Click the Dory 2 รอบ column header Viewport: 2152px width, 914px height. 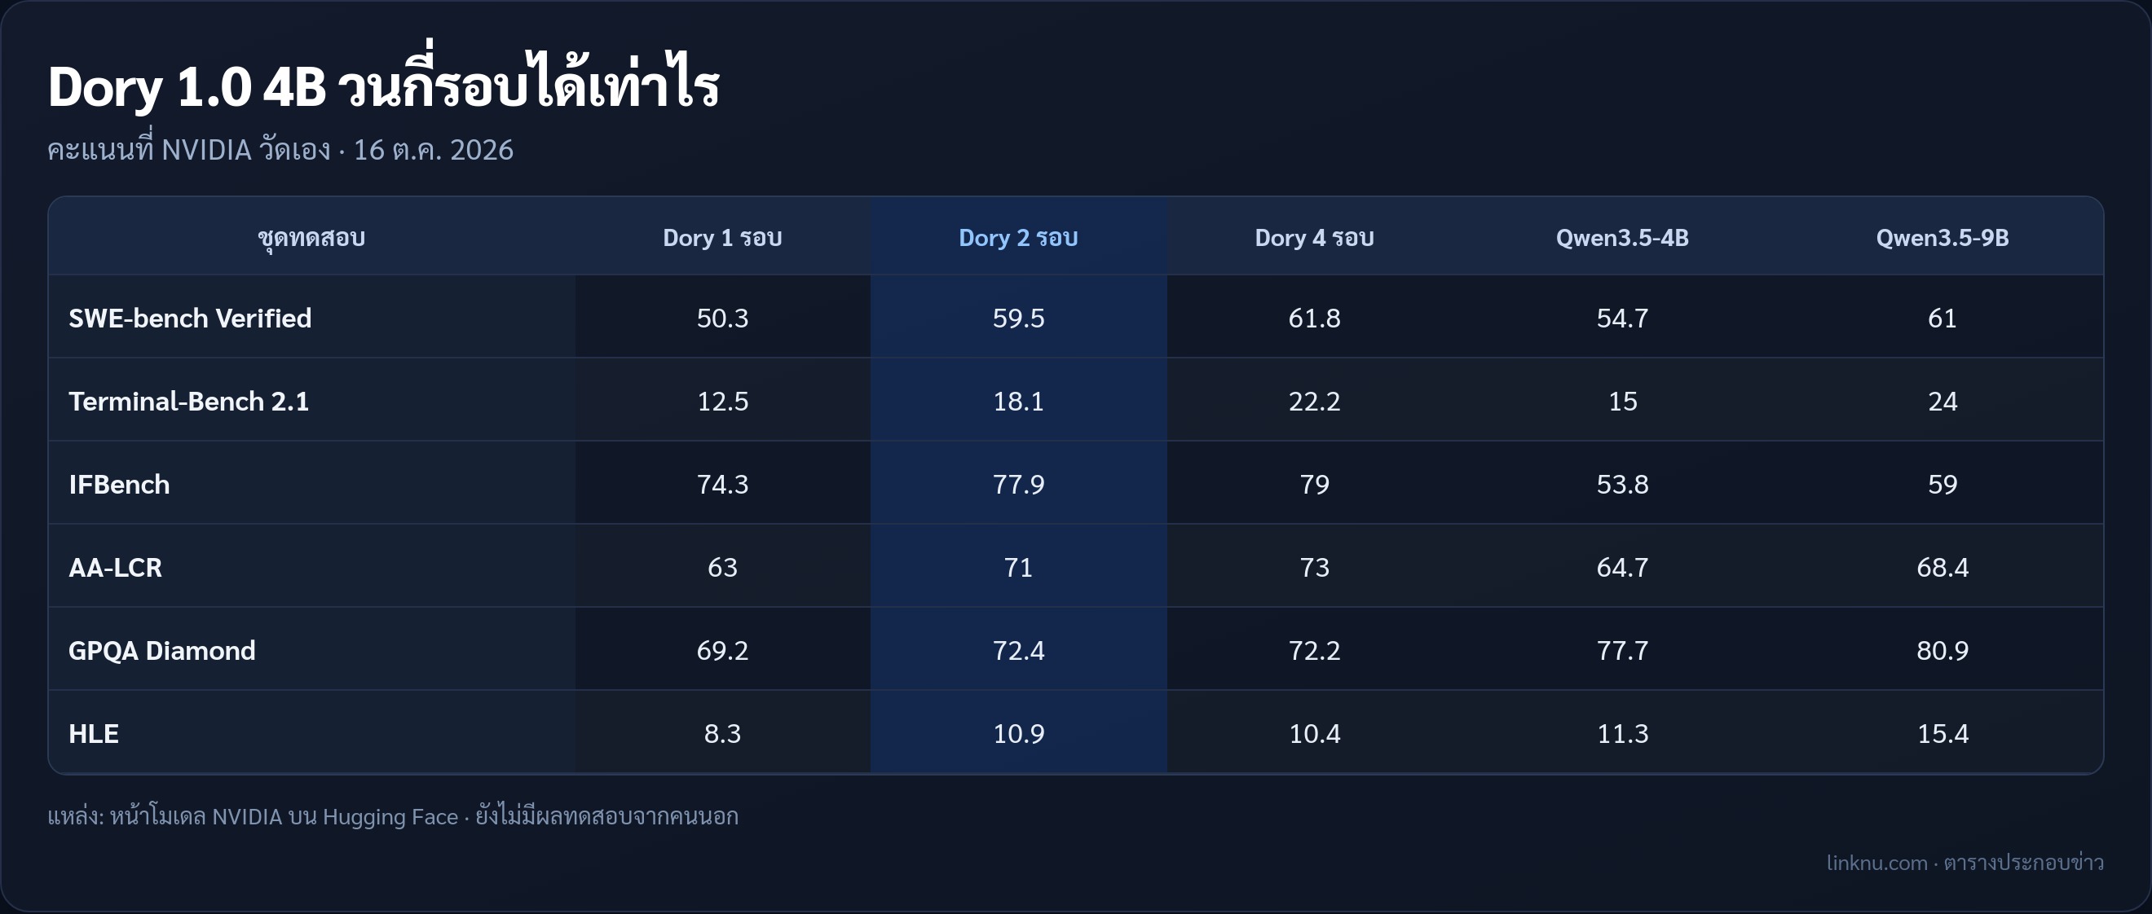(x=1017, y=238)
